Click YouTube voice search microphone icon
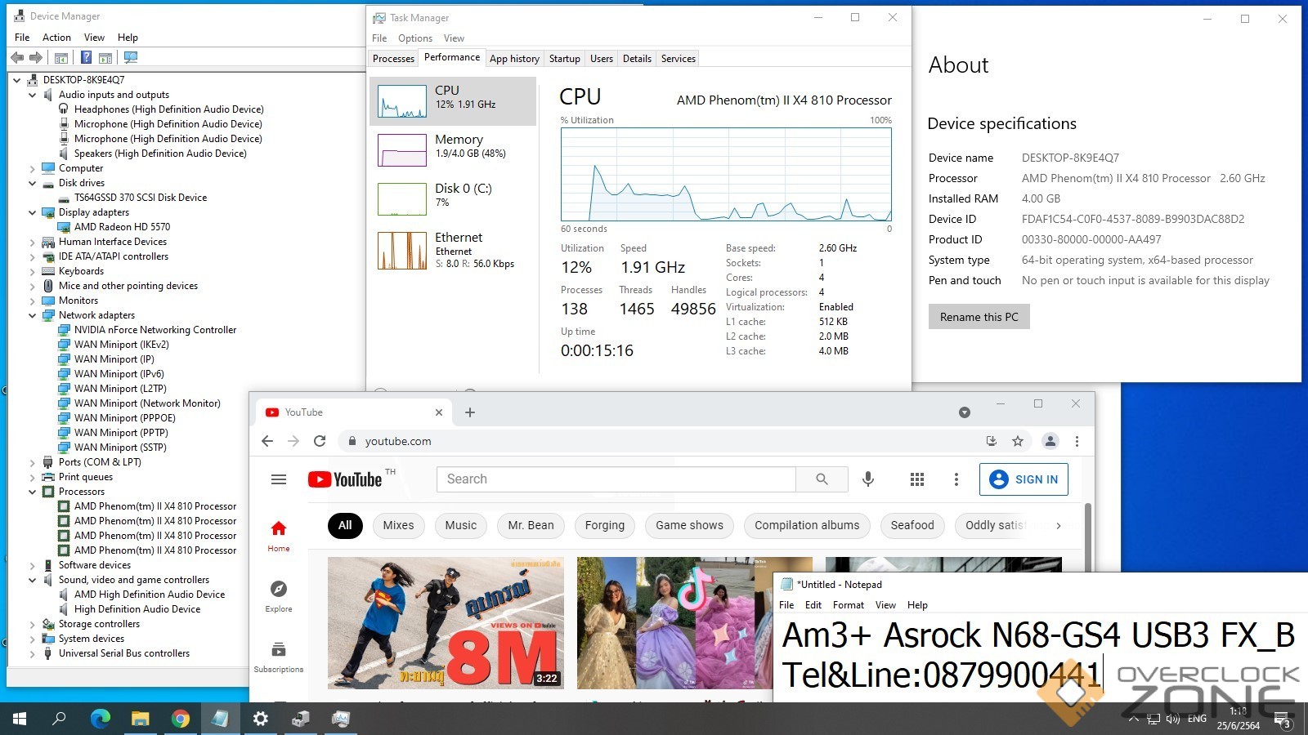Viewport: 1308px width, 735px height. (x=868, y=479)
